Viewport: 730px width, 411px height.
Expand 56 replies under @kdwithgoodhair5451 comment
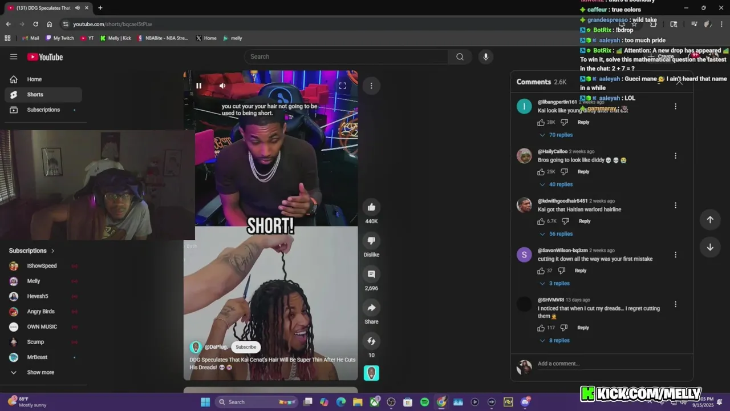556,234
